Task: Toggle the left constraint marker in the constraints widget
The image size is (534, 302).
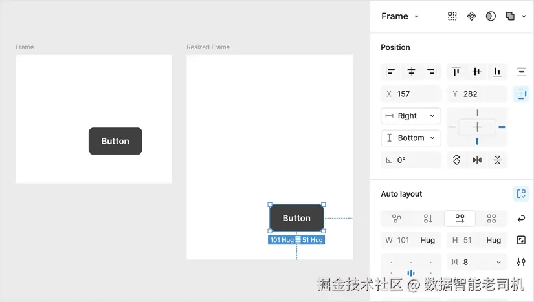Action: click(452, 127)
